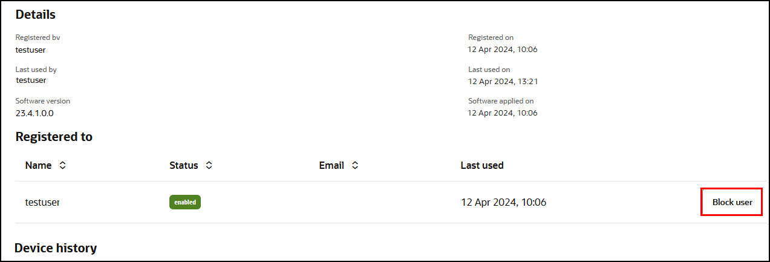
Task: Click the Device history section heading
Action: (56, 247)
